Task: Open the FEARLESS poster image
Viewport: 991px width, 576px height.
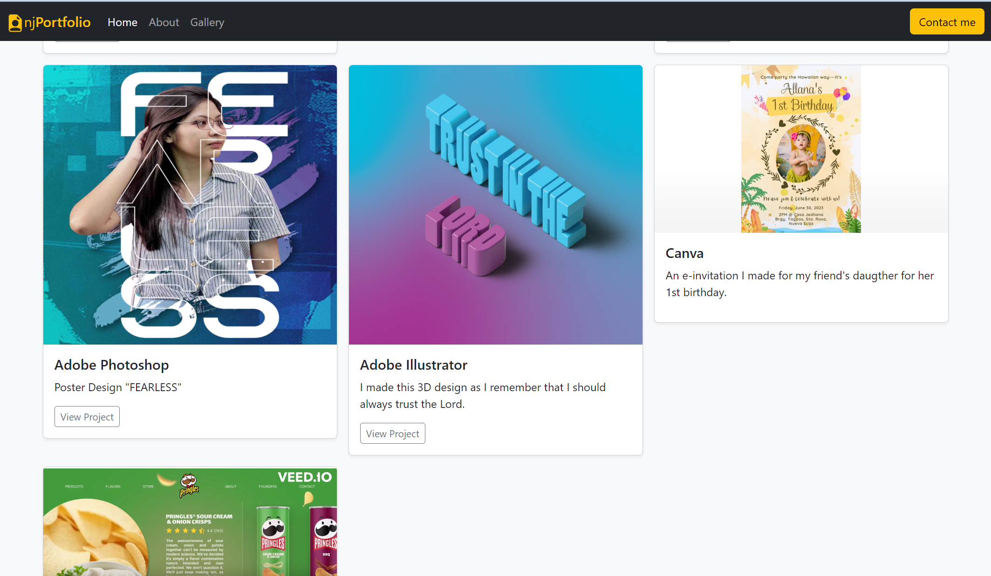Action: [x=190, y=205]
